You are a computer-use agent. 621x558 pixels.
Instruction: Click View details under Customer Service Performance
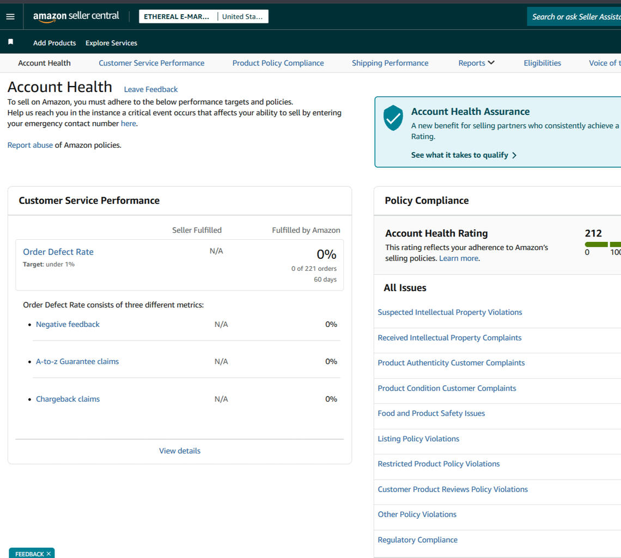click(180, 451)
